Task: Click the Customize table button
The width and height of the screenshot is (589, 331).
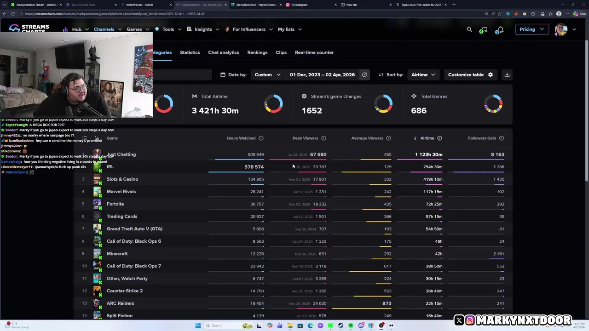Action: [470, 74]
